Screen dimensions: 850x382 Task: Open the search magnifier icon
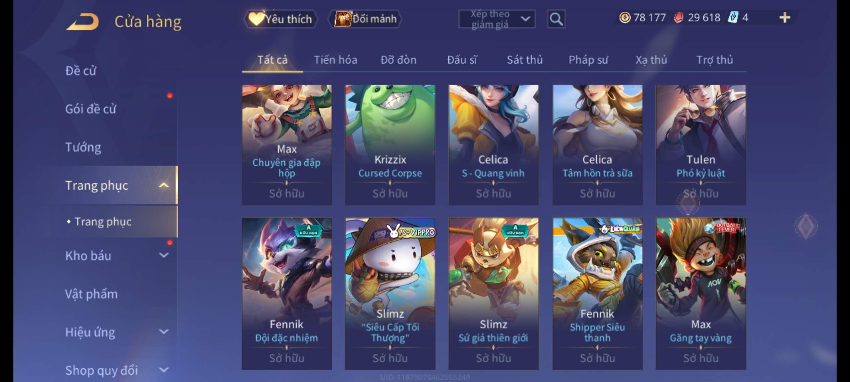pos(556,19)
